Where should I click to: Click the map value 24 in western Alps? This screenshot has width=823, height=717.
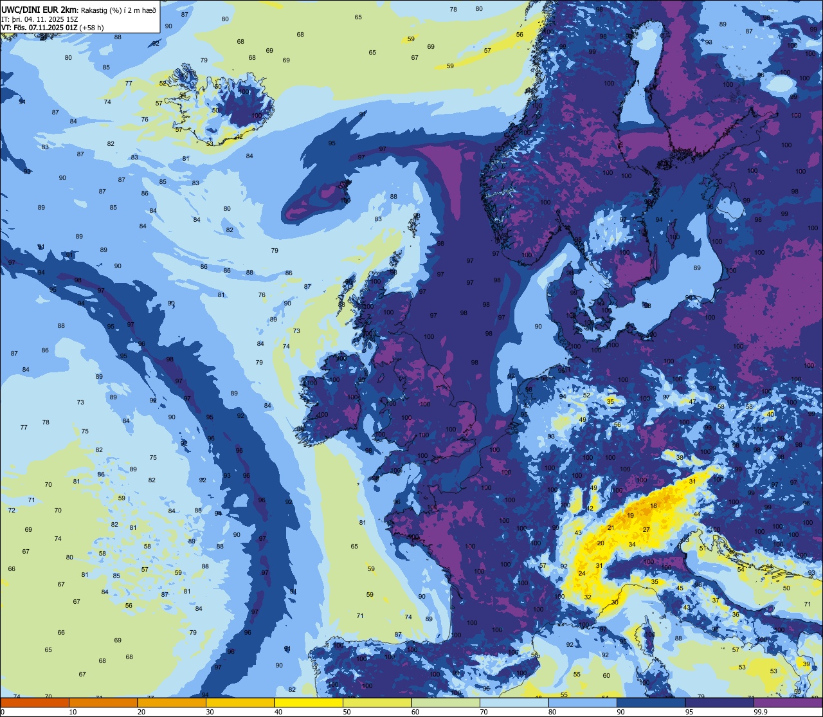pos(582,573)
